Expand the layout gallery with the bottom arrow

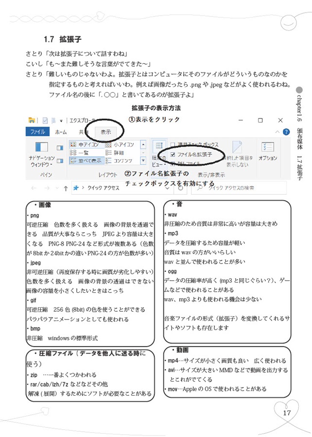[x=143, y=161]
